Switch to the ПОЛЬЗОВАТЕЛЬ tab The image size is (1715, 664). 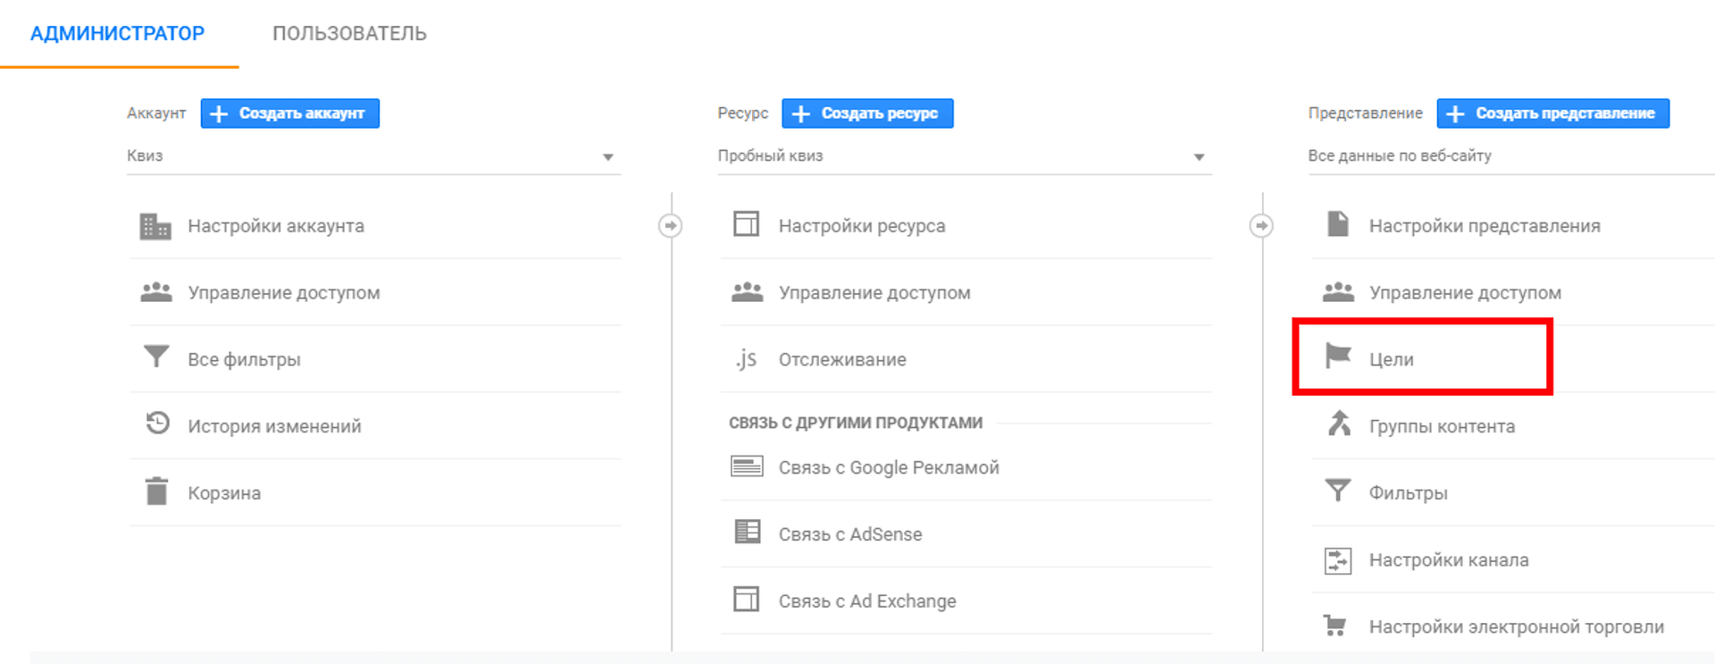[x=349, y=34]
